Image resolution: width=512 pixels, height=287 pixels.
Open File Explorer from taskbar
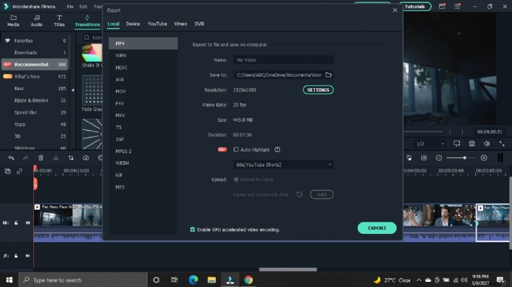pos(212,280)
